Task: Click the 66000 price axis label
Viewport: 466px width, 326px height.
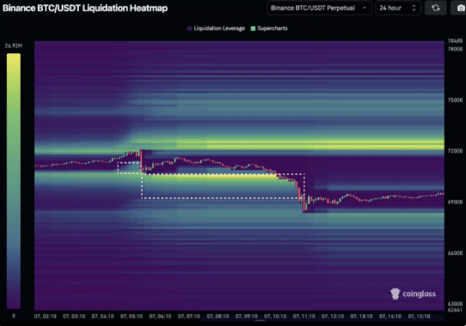Action: (x=455, y=253)
